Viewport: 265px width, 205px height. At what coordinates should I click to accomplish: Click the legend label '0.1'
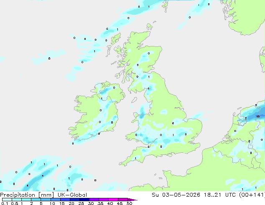[x=5, y=203]
